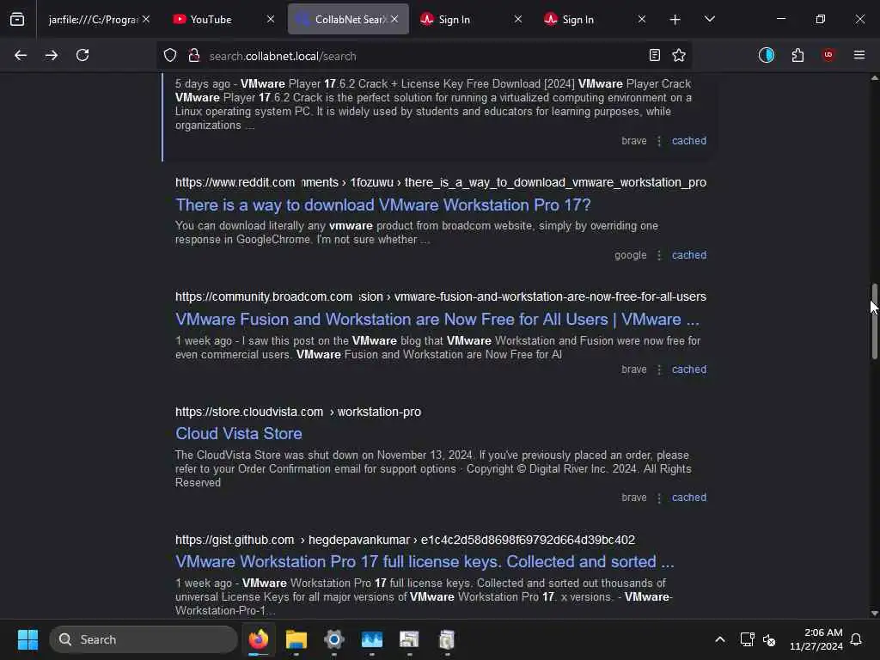Image resolution: width=880 pixels, height=660 pixels.
Task: Expand the list all tabs dropdown
Action: point(710,20)
